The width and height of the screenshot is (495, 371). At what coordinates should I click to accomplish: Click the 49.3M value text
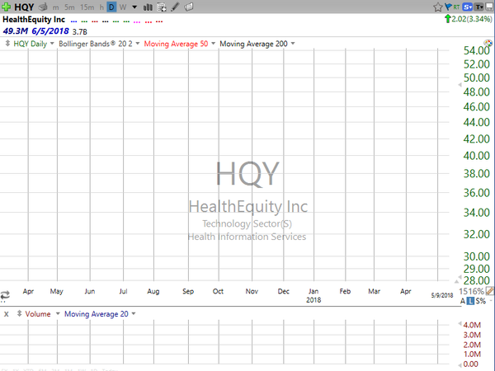pyautogui.click(x=16, y=31)
